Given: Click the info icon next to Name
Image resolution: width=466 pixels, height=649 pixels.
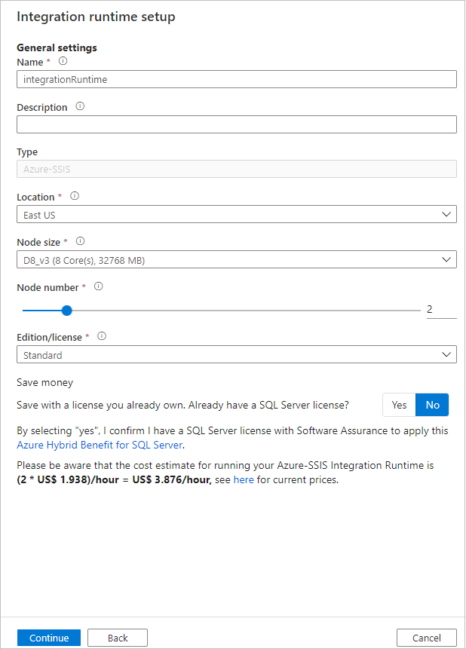Looking at the screenshot, I should (x=63, y=61).
